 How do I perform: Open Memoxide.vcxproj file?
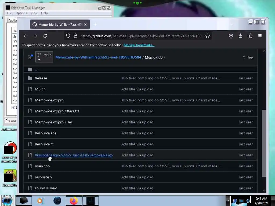[50, 100]
